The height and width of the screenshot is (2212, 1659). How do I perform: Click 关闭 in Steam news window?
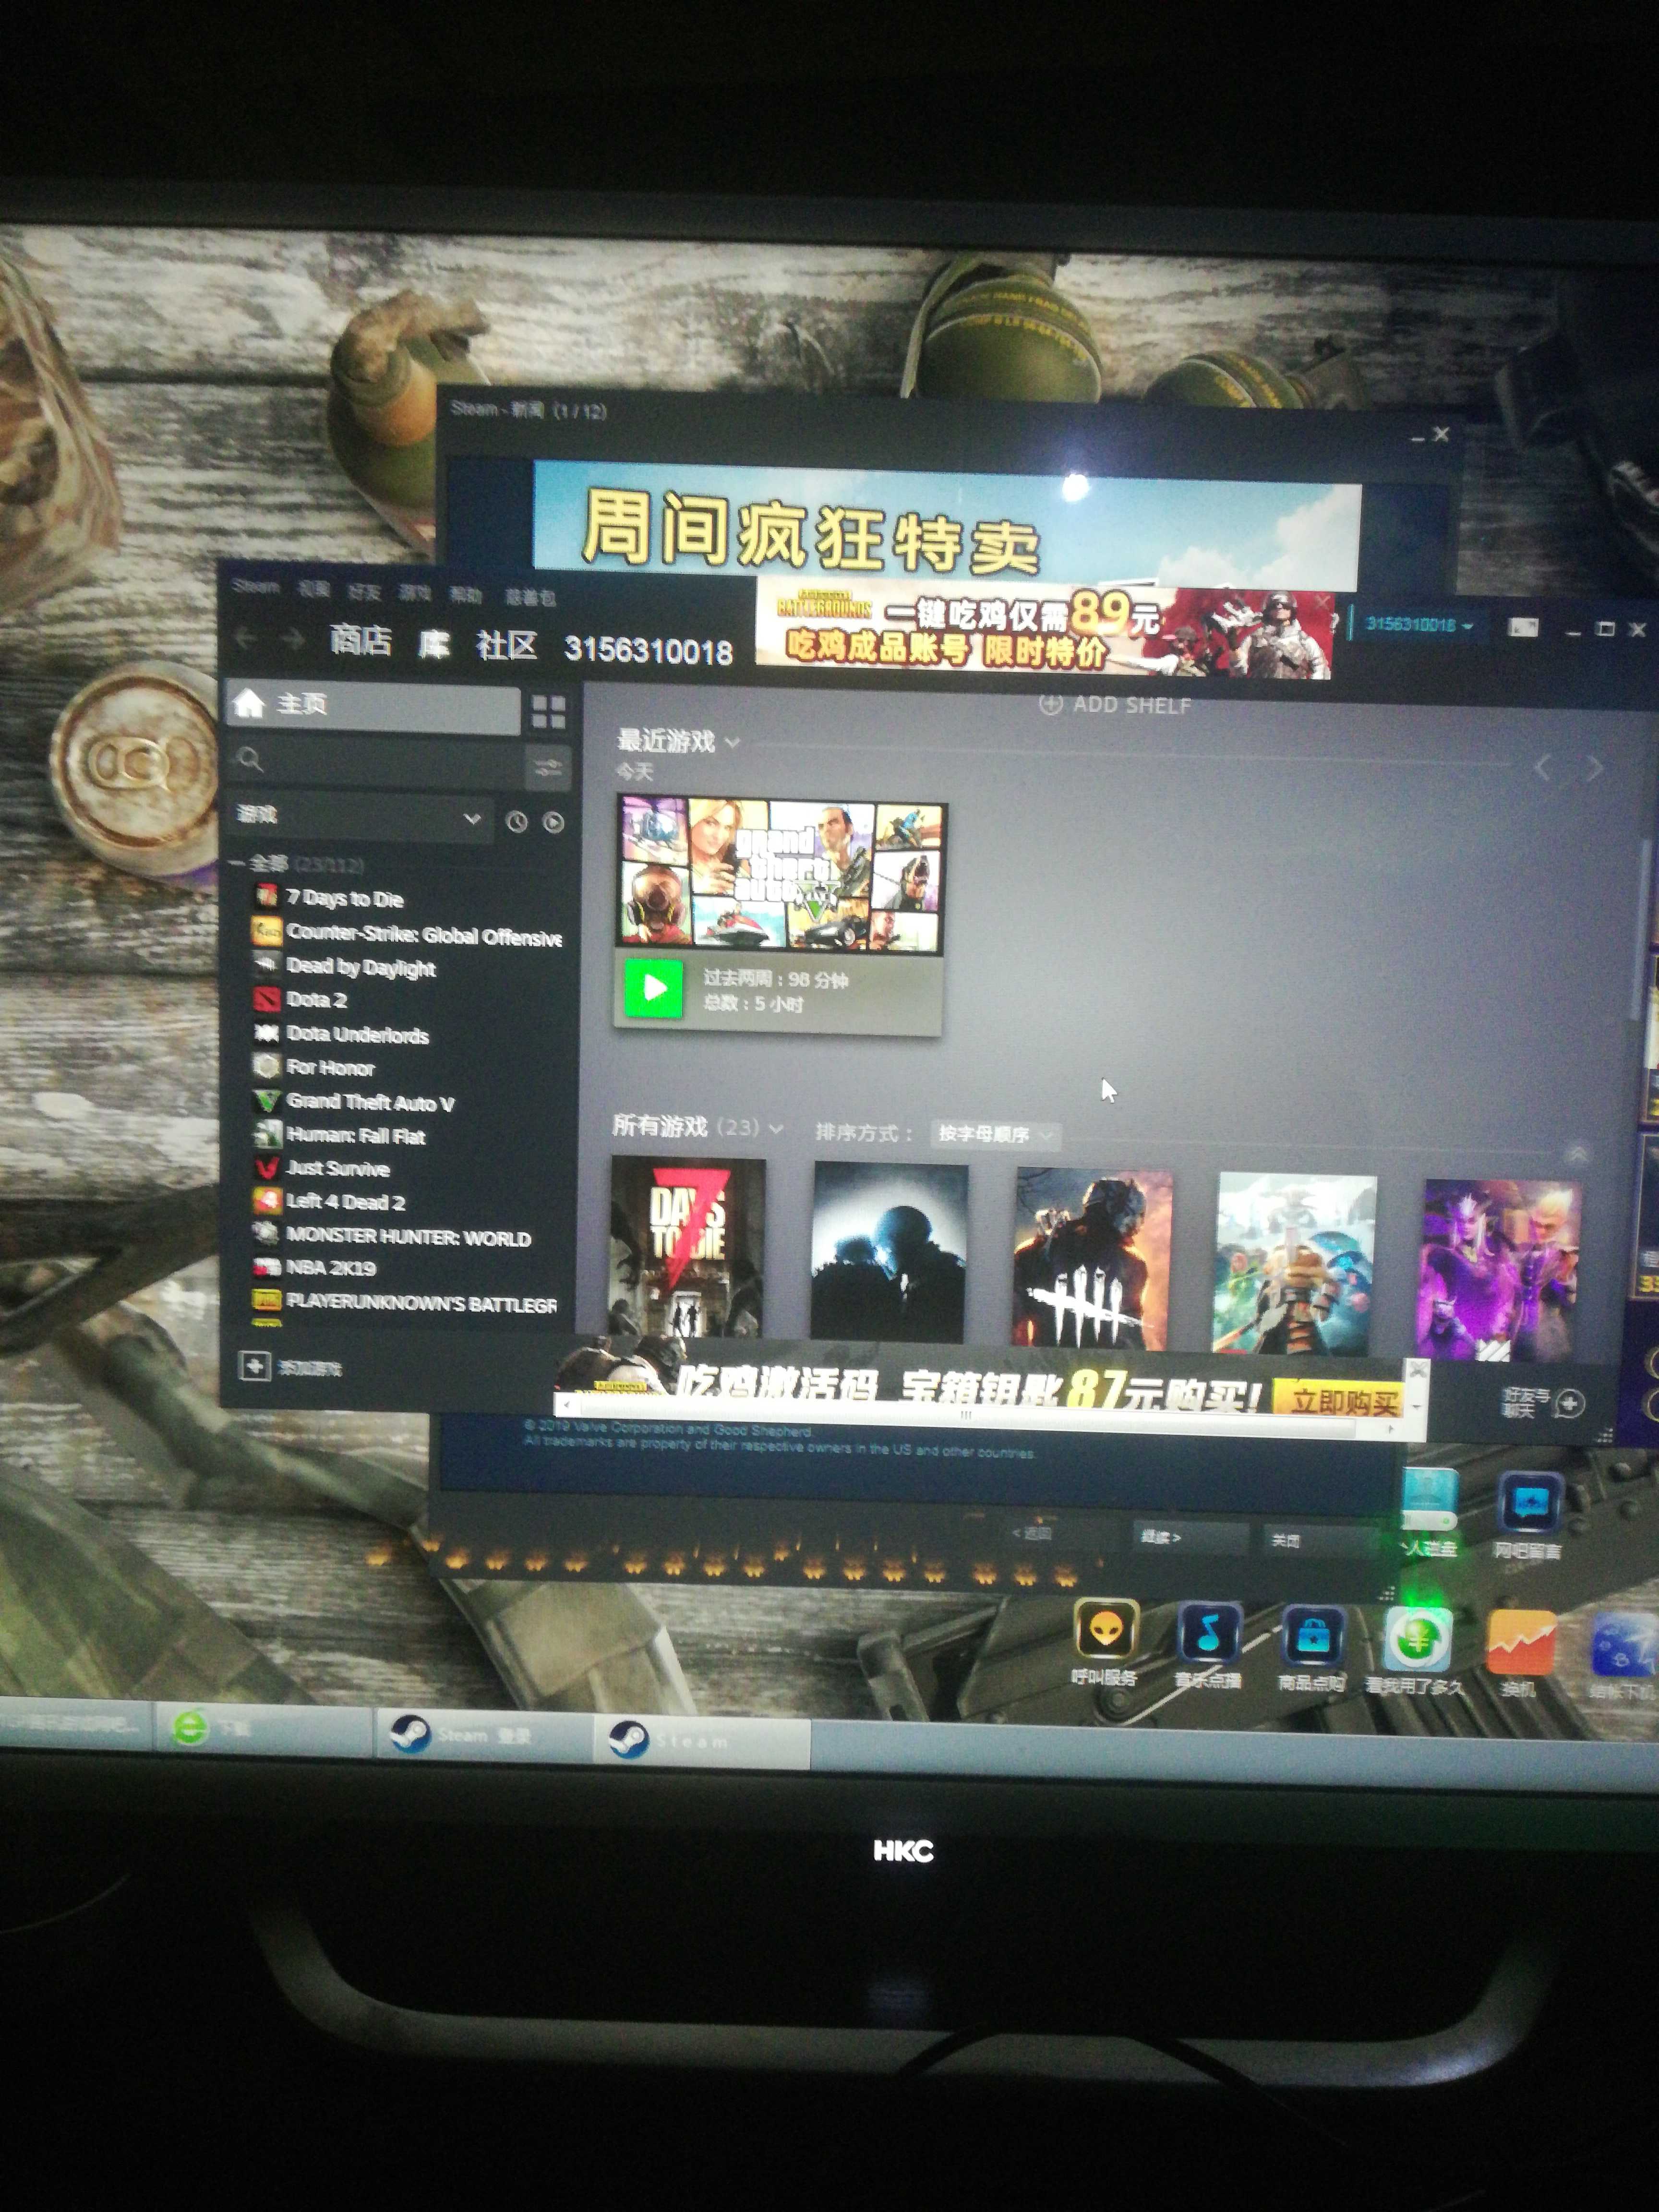tap(1320, 1541)
